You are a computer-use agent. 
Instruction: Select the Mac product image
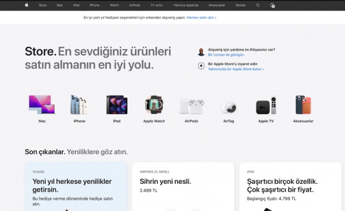click(42, 104)
